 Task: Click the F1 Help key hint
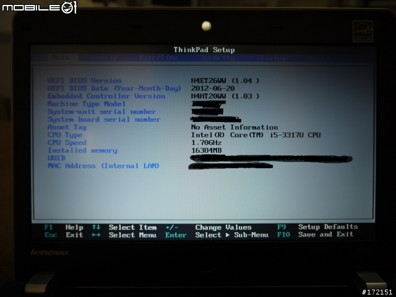pyautogui.click(x=64, y=227)
